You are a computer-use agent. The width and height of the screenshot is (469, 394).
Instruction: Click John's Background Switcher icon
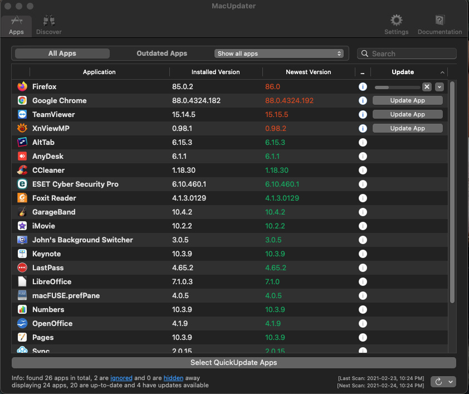[x=22, y=240]
